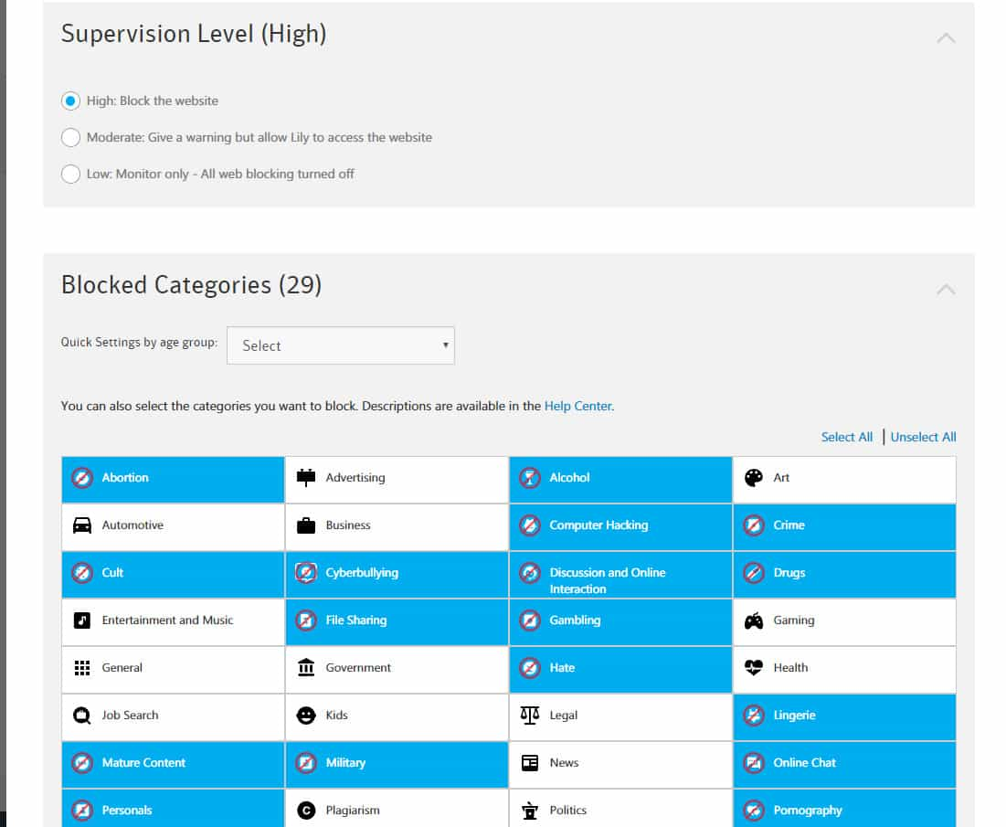This screenshot has height=827, width=1006.
Task: Select High: Block the website radio button
Action: tap(70, 101)
